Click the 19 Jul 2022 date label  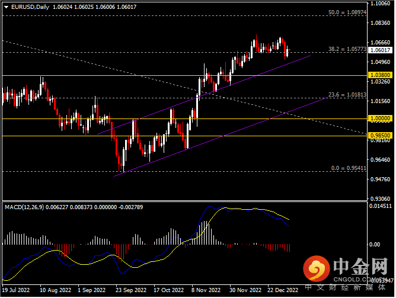(x=16, y=290)
